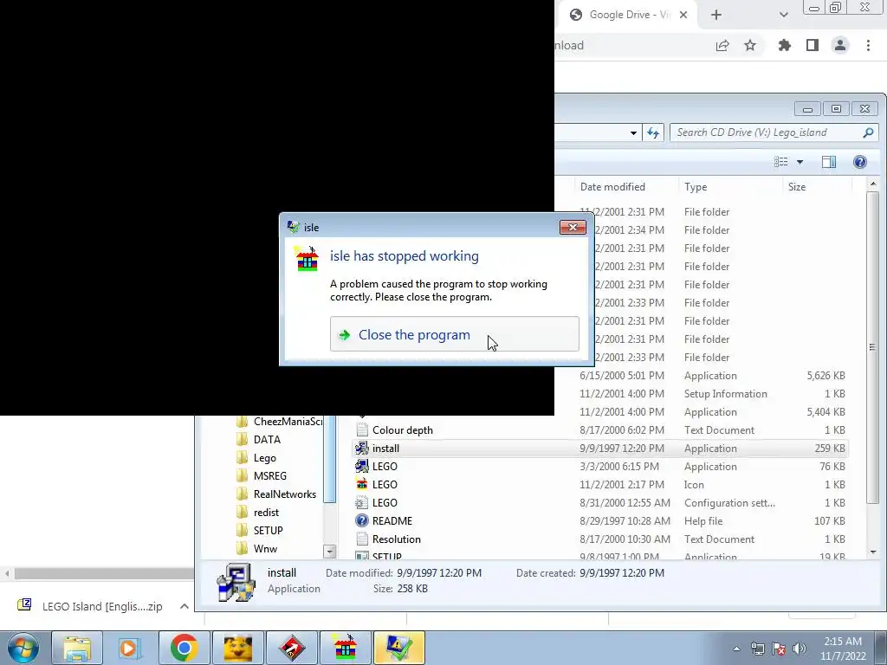887x665 pixels.
Task: Toggle the Explorer preview pane
Action: click(829, 162)
